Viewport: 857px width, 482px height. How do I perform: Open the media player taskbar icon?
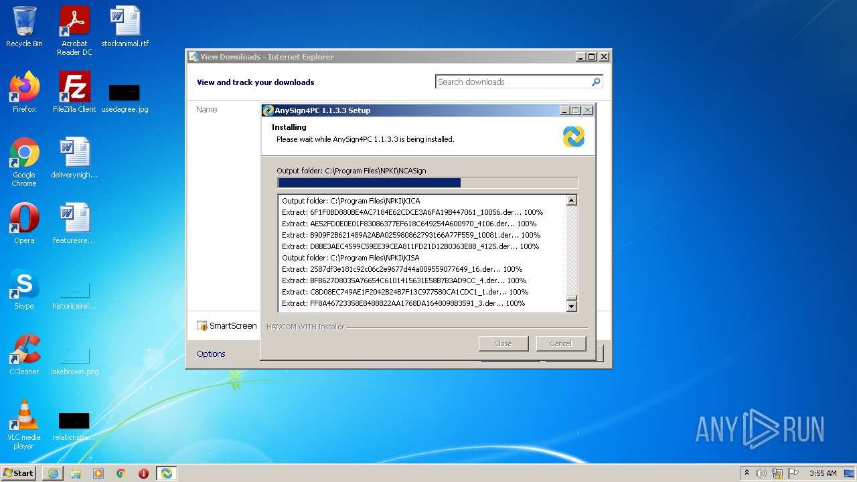(x=98, y=473)
